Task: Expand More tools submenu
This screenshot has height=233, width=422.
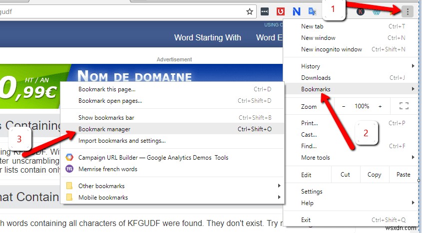Action: point(351,158)
